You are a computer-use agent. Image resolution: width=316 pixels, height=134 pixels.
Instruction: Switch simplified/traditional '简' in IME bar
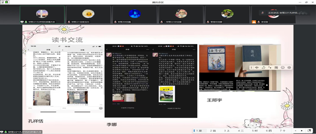(x=276, y=68)
